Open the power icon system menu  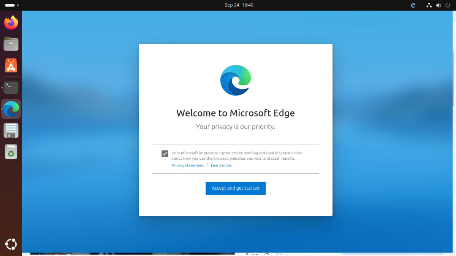click(x=448, y=5)
